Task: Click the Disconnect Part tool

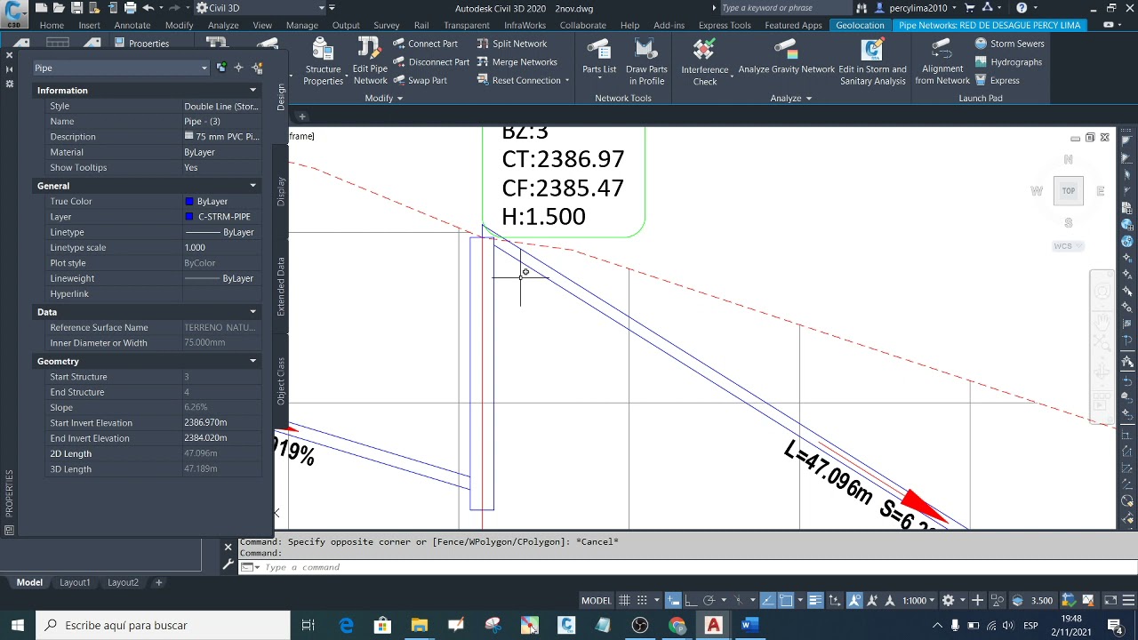Action: (x=430, y=62)
